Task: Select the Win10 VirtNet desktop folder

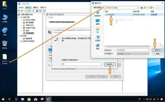Action: coord(5,59)
